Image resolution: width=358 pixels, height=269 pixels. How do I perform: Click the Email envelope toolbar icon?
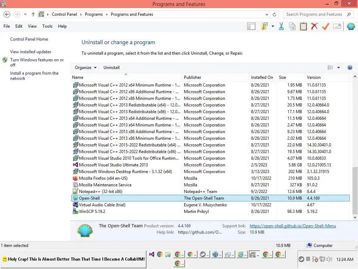337,26
